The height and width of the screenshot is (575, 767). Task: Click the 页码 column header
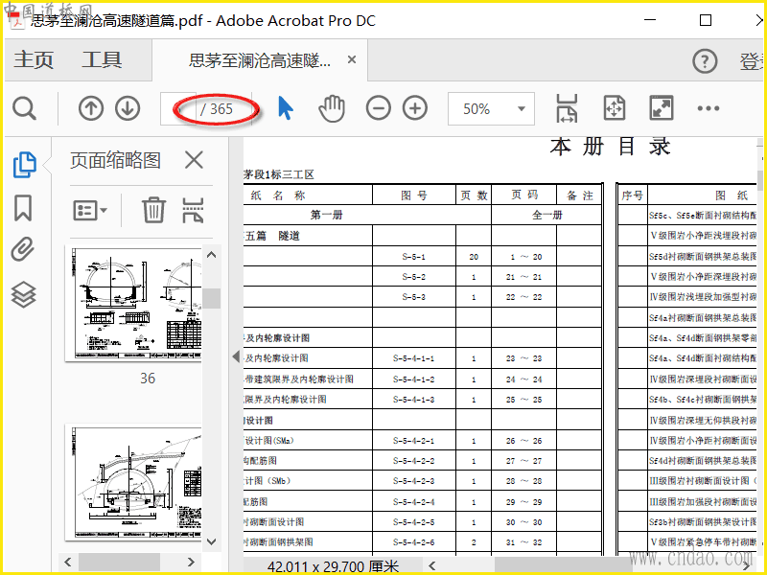point(524,195)
